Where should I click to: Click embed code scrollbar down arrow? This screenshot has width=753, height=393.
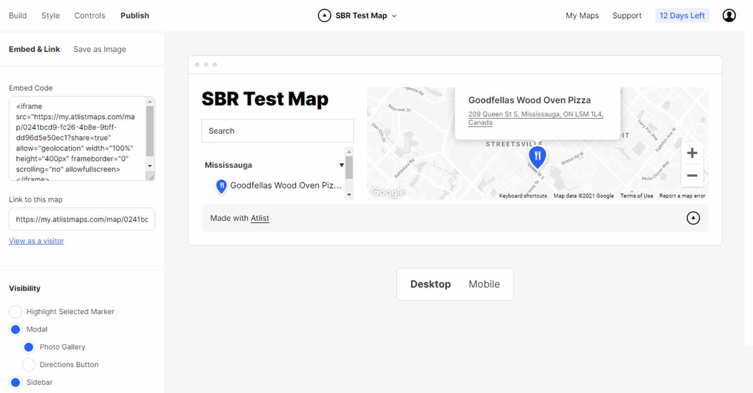[x=150, y=166]
